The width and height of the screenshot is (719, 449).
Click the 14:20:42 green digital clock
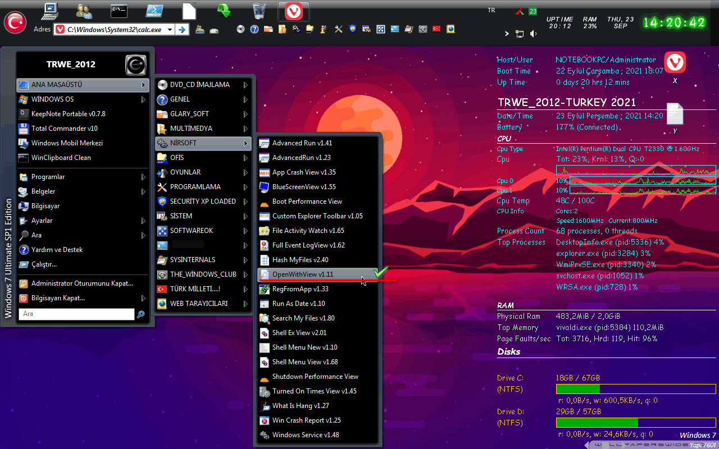pyautogui.click(x=674, y=22)
